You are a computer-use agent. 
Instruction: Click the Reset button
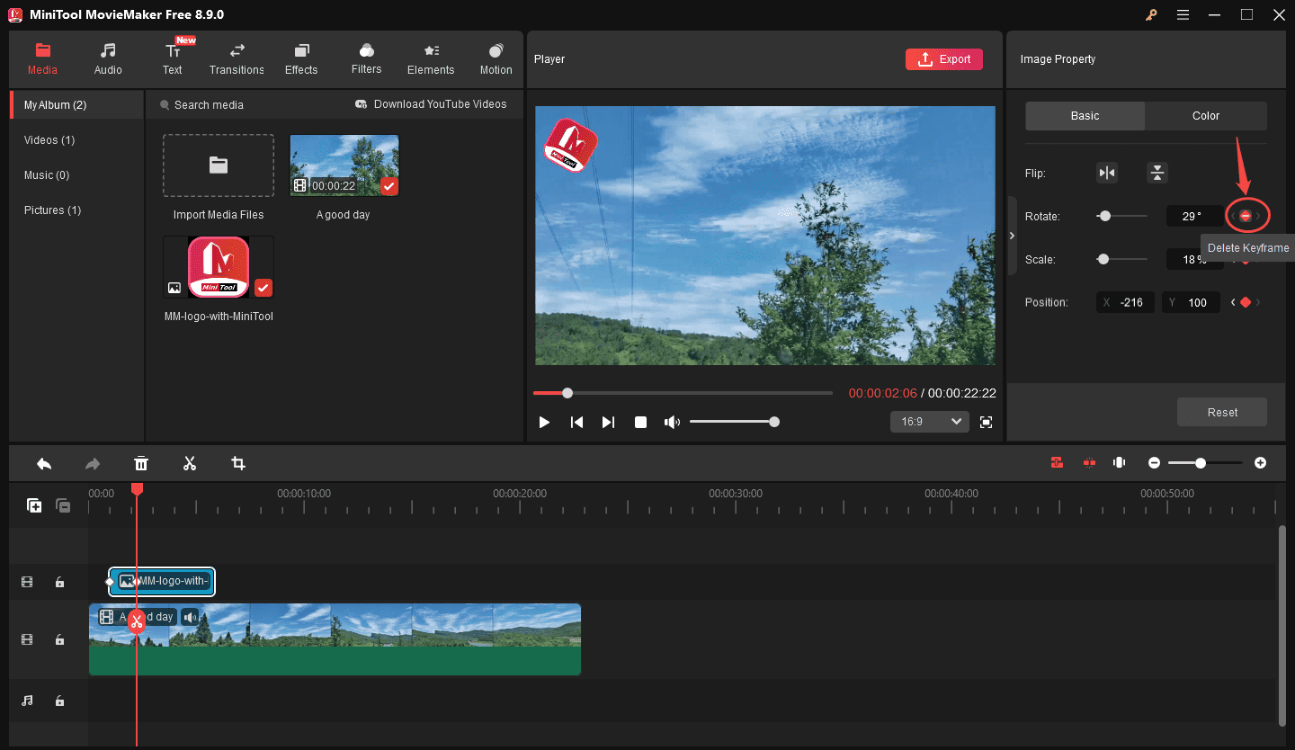[x=1222, y=412]
